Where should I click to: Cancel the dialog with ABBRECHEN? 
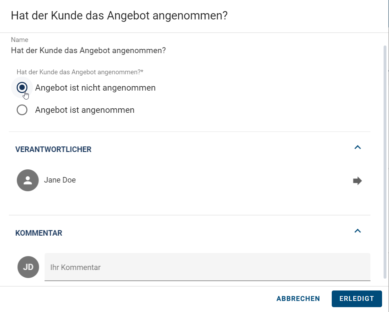(298, 298)
